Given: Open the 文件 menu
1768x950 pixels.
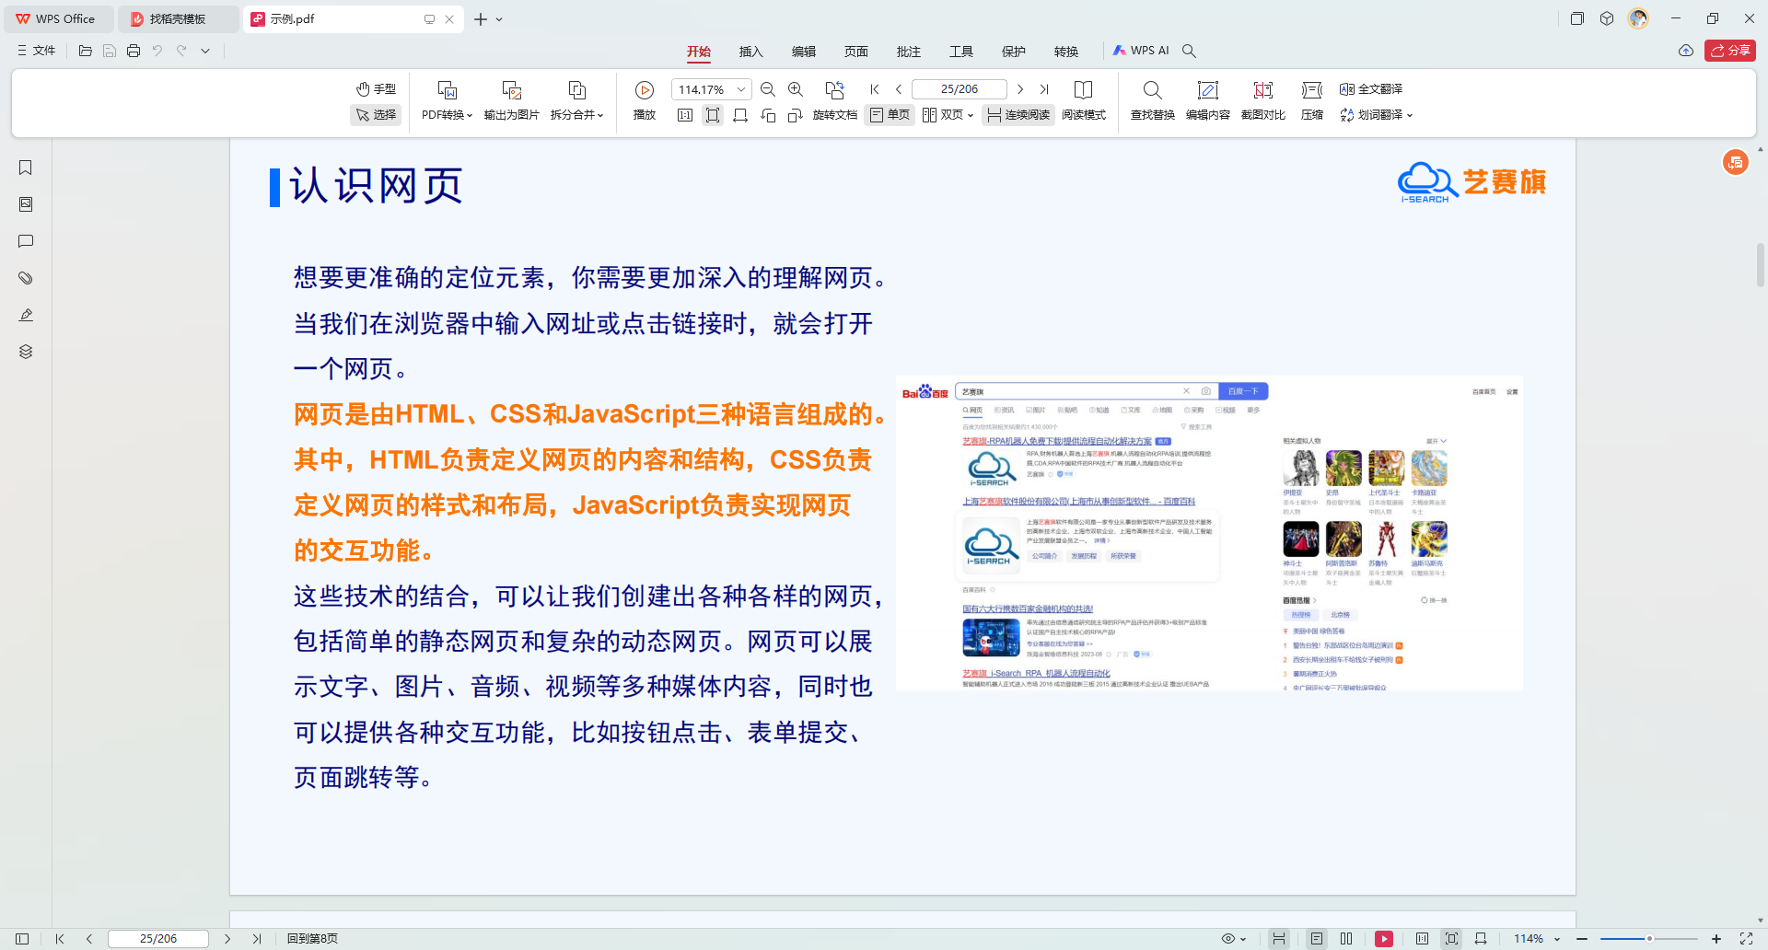Looking at the screenshot, I should (x=36, y=51).
